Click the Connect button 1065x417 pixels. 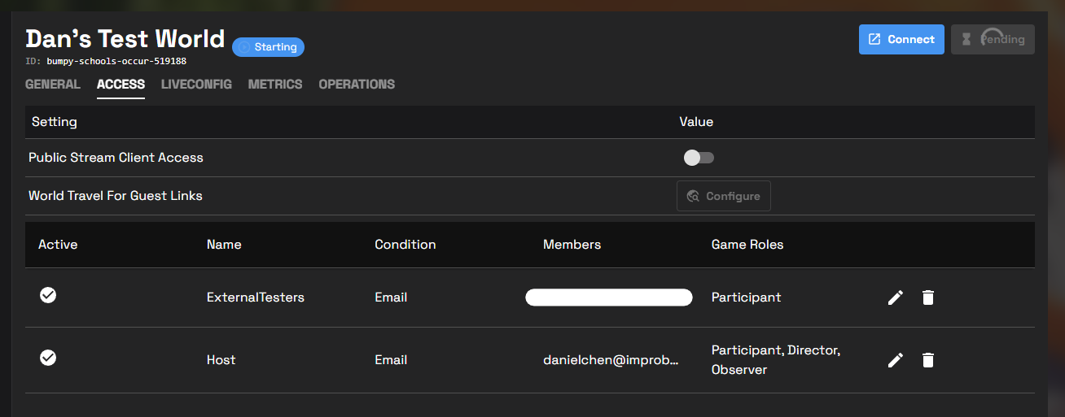point(901,40)
